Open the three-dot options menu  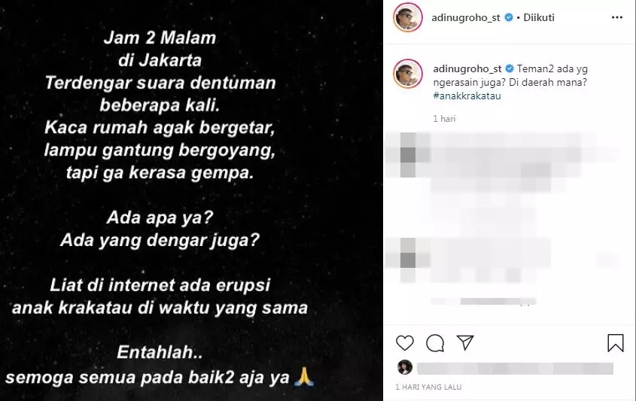617,17
